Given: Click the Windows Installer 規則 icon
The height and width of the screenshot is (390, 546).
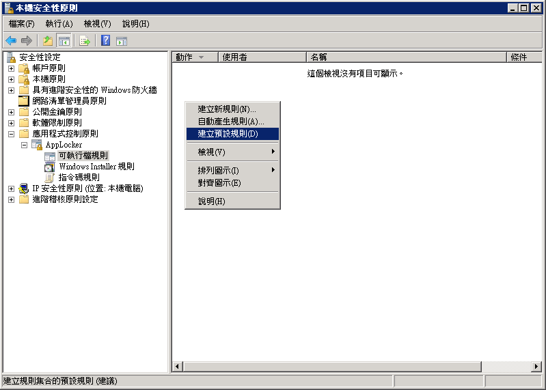Looking at the screenshot, I should (50, 167).
